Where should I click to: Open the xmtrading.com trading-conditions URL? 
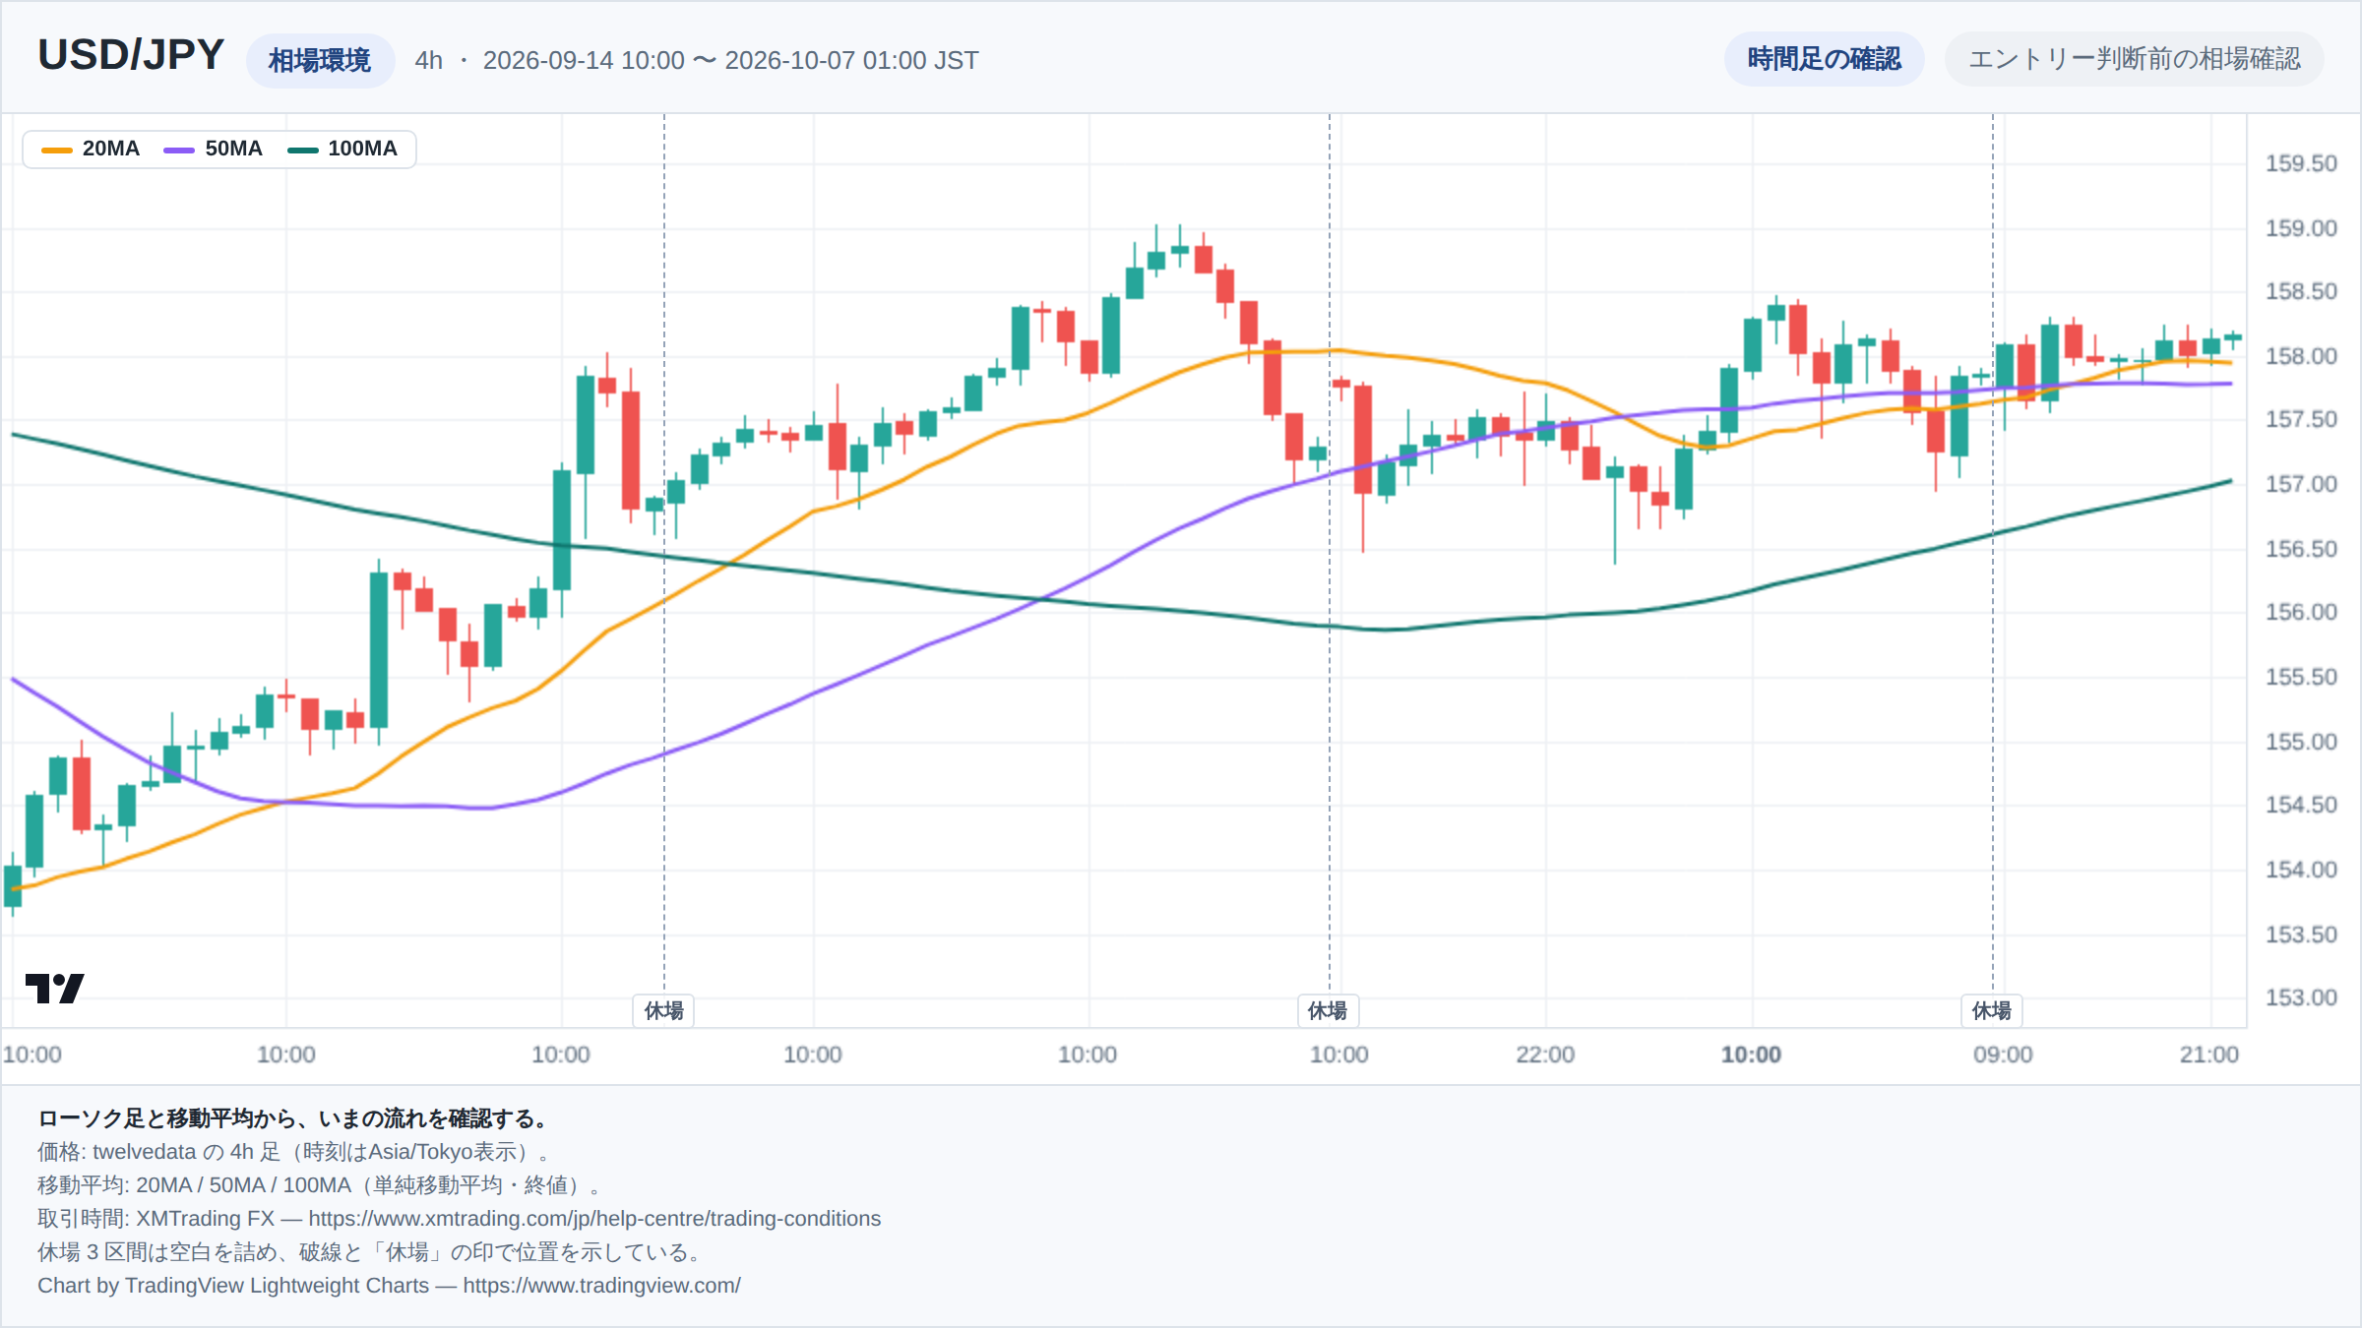coord(594,1219)
